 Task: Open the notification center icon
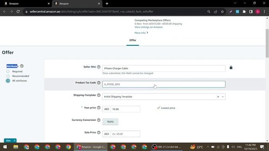[262, 147]
